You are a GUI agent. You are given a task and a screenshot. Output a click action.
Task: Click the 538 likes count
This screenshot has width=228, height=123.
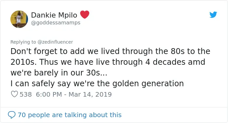(26, 94)
